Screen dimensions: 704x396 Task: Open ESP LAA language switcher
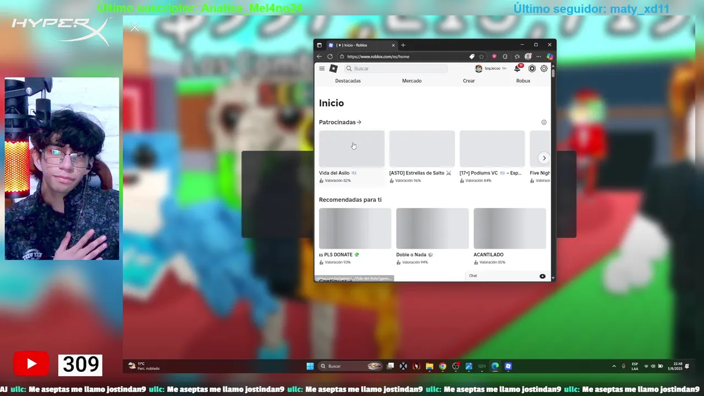coord(635,366)
